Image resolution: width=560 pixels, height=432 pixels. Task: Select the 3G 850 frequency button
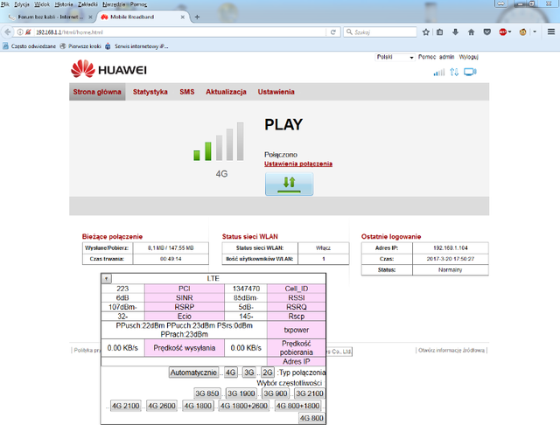(x=207, y=394)
